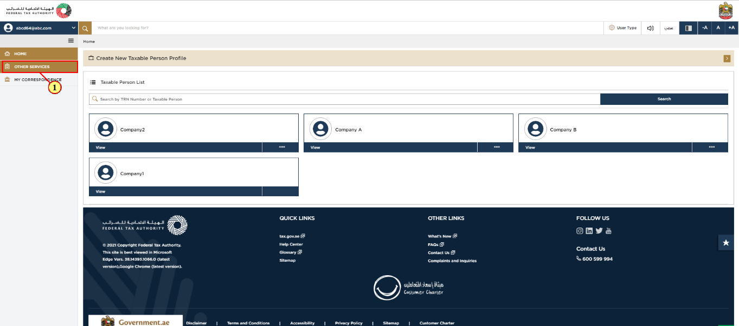Focus the 'What are you looking for?' search box
Image resolution: width=739 pixels, height=326 pixels.
347,28
